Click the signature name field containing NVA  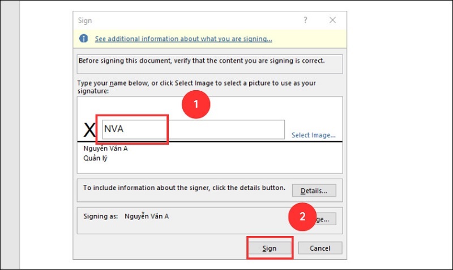click(193, 129)
